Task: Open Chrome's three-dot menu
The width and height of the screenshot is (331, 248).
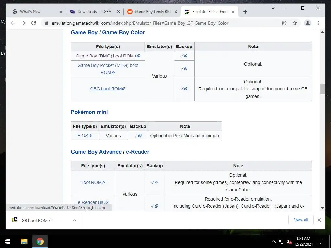Action: 318,23
